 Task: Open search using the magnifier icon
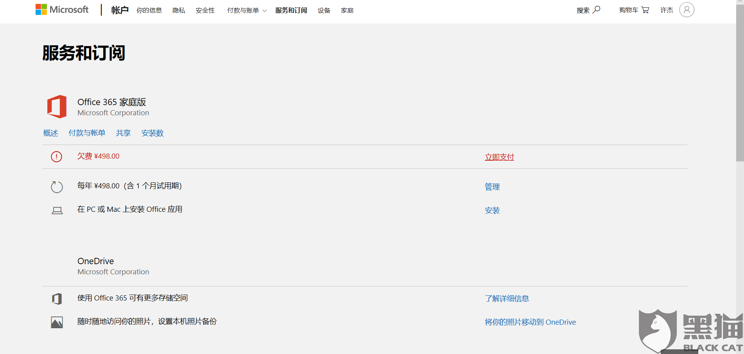click(x=596, y=9)
